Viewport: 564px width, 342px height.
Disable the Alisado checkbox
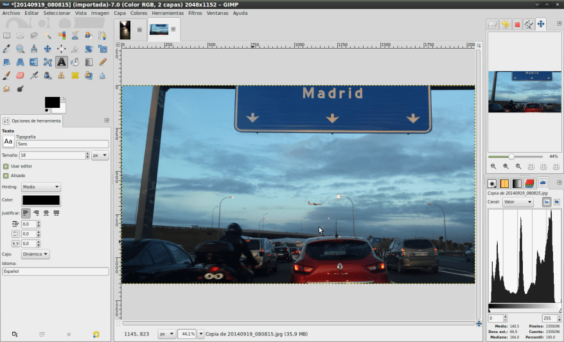[x=6, y=175]
